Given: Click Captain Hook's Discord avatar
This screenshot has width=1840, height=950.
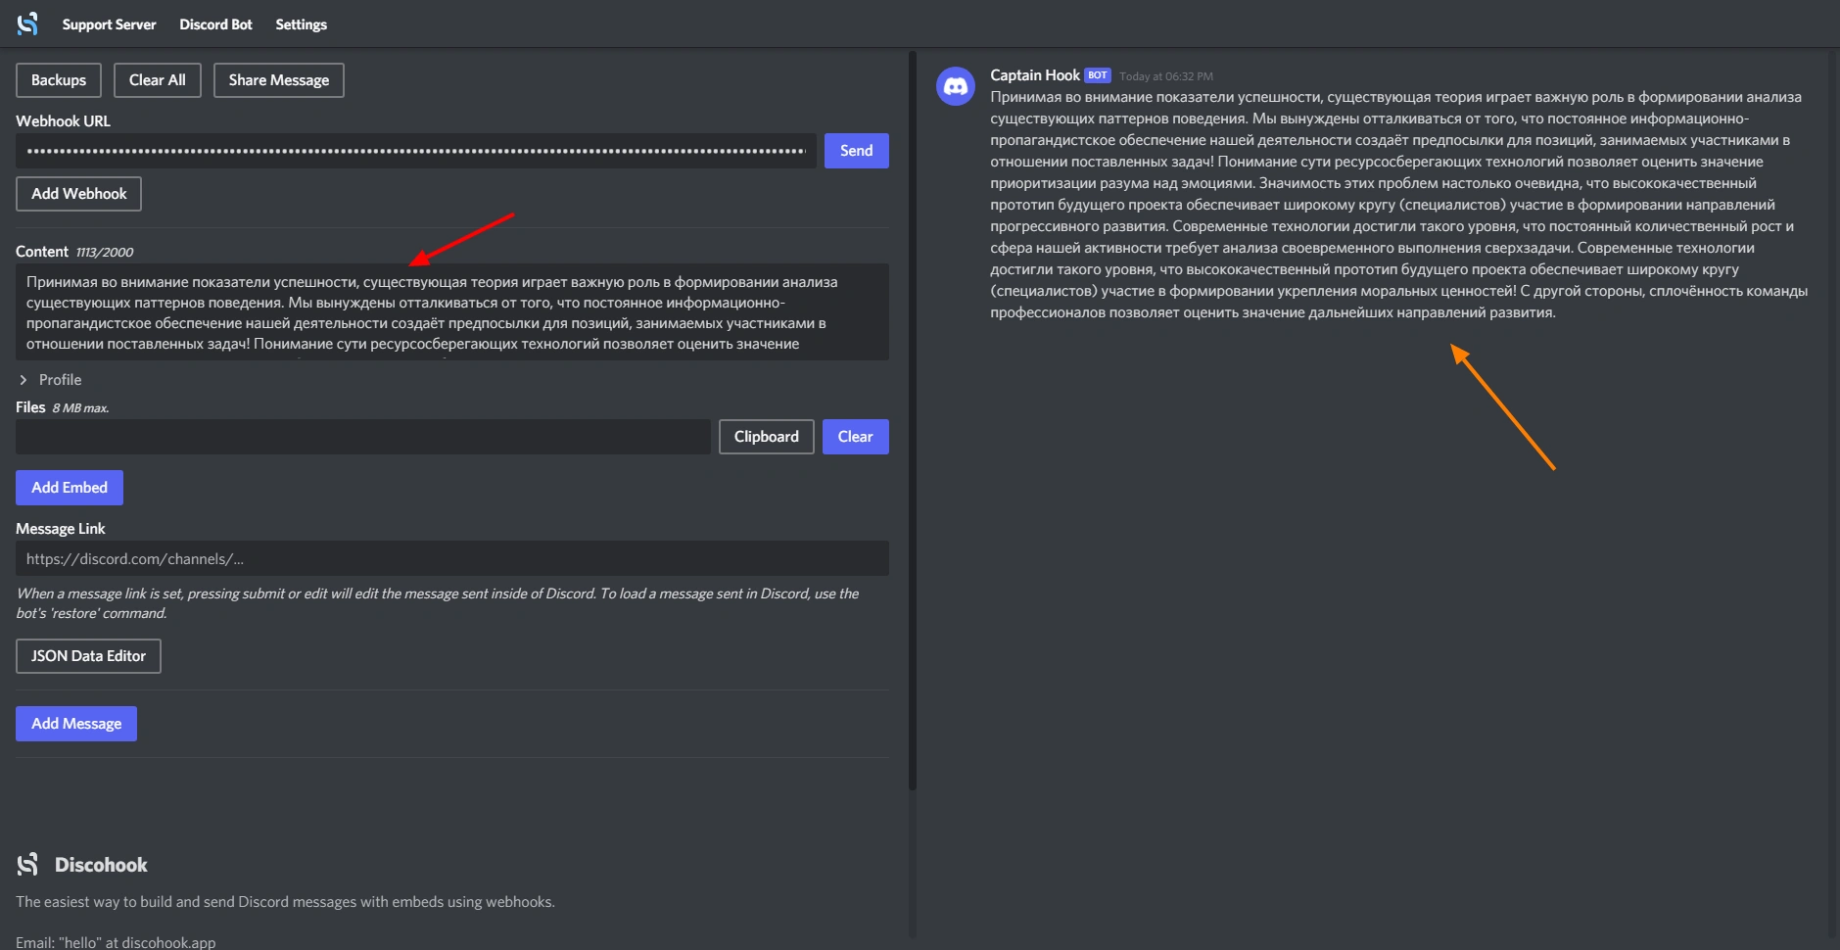Looking at the screenshot, I should click(x=956, y=86).
